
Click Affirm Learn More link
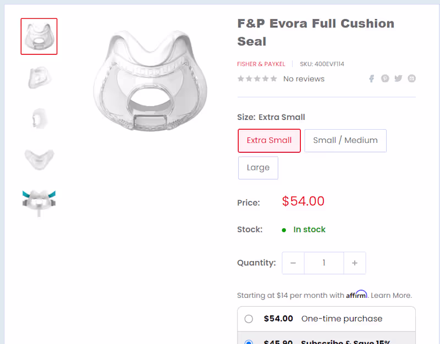tap(391, 296)
